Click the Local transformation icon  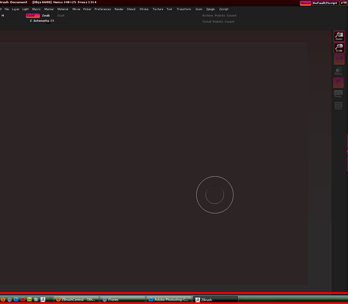[x=338, y=59]
